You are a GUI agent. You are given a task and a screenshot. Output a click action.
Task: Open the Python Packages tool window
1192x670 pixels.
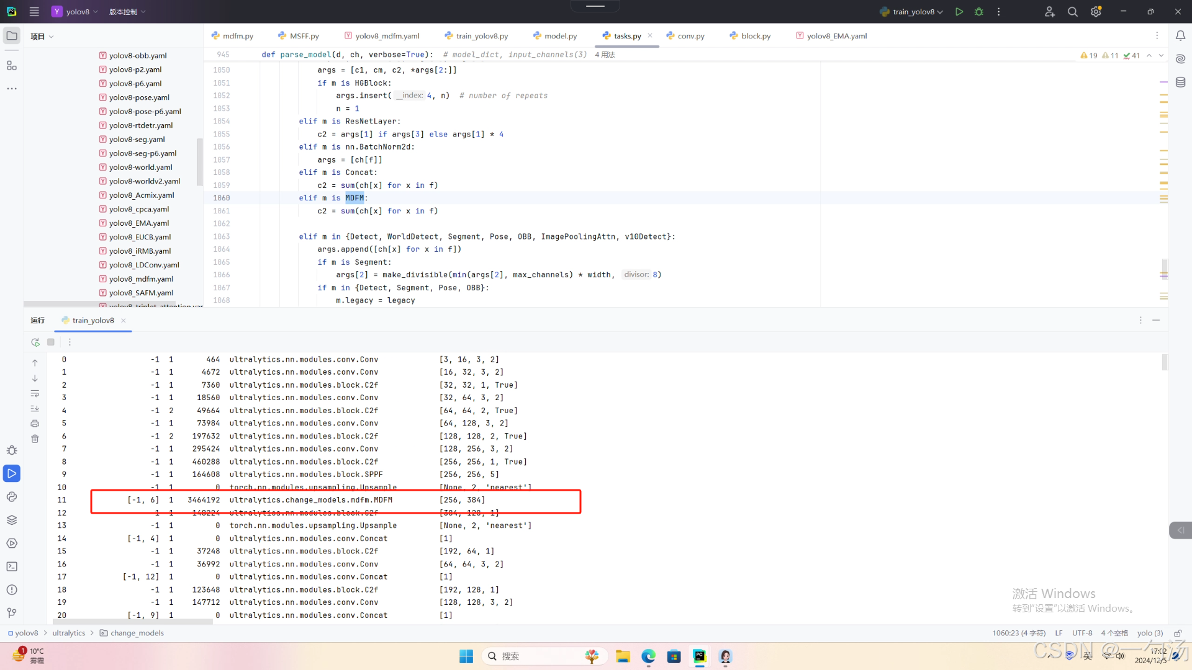pyautogui.click(x=12, y=520)
